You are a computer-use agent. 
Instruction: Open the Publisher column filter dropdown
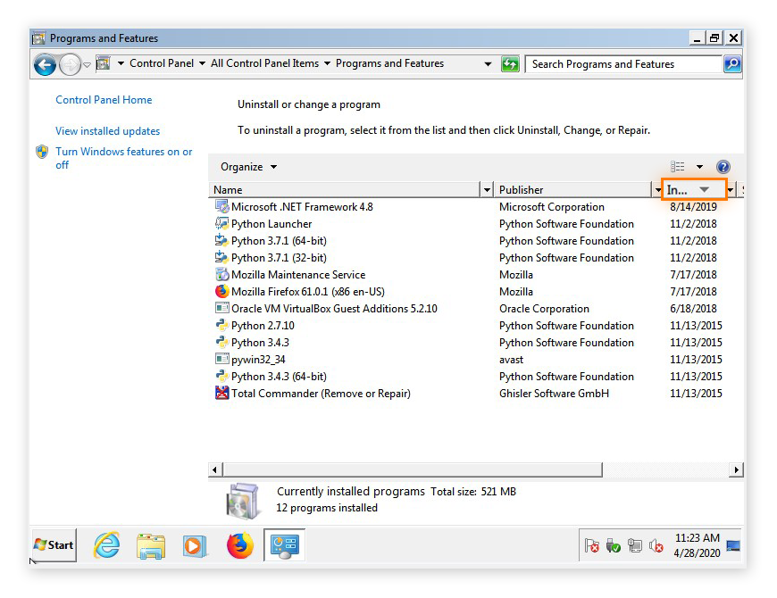click(x=657, y=189)
